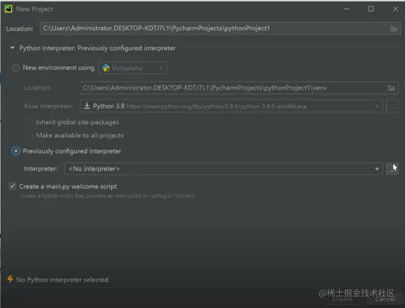
Task: Minimize the New Project window
Action: [x=347, y=9]
